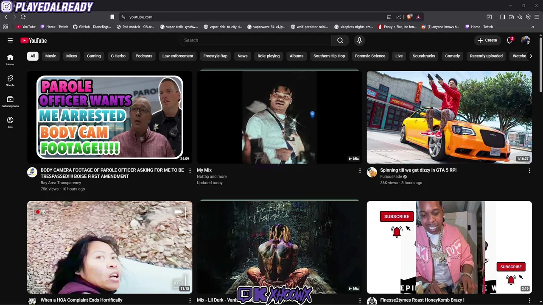Open Brave Shields lion icon

click(409, 17)
